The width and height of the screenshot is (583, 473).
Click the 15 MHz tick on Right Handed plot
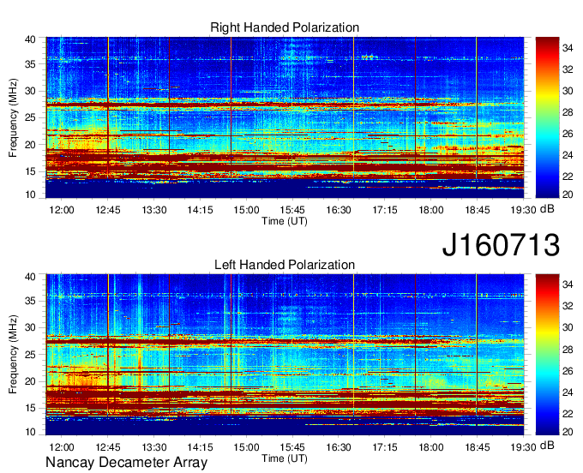point(30,171)
